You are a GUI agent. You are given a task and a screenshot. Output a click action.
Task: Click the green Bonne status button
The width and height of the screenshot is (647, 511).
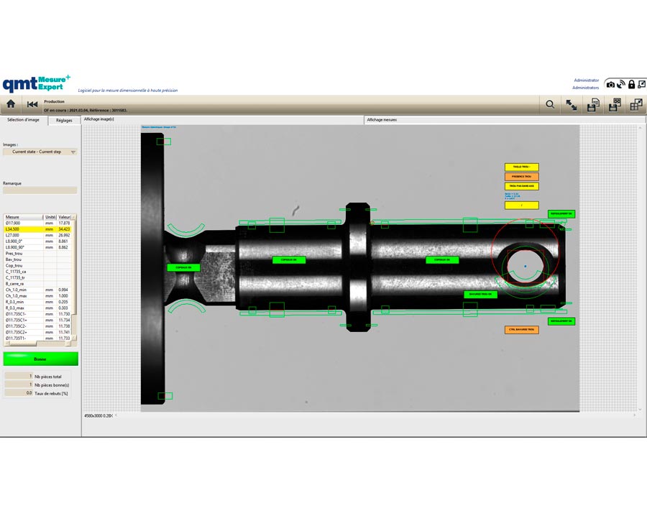coord(40,359)
